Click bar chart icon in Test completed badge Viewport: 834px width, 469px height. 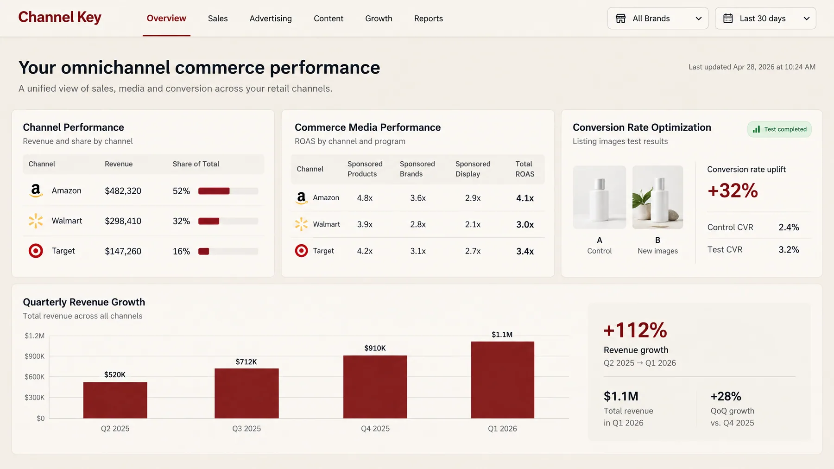pos(756,129)
